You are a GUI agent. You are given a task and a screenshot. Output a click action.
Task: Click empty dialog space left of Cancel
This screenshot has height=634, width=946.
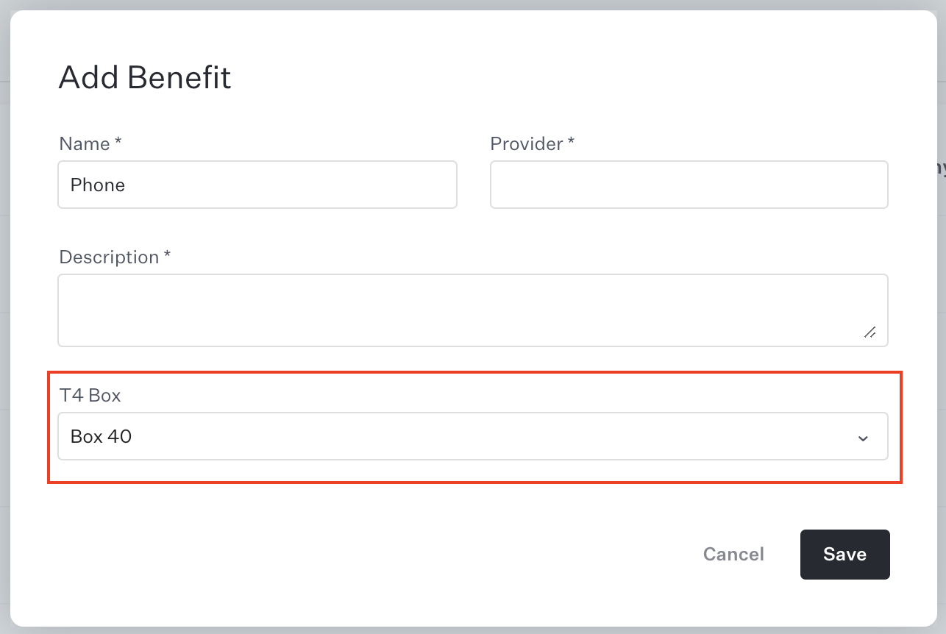point(368,554)
